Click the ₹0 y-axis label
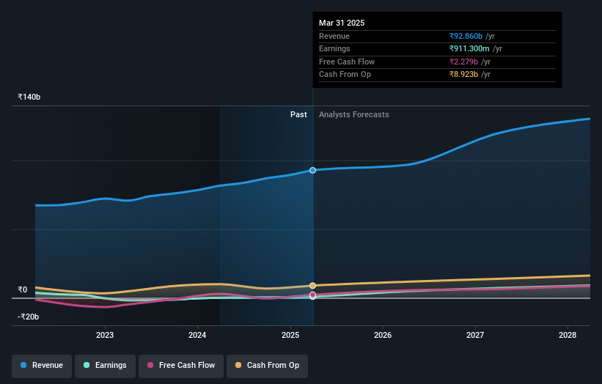Screen dimensions: 602x384 click(x=22, y=289)
